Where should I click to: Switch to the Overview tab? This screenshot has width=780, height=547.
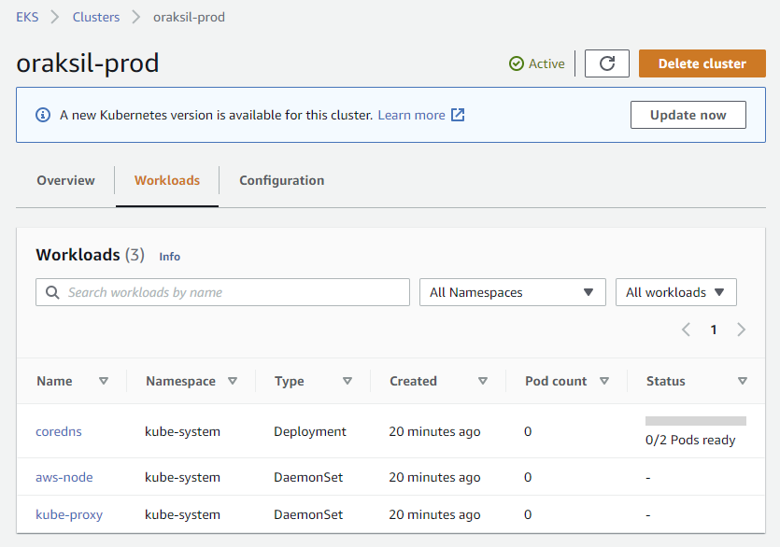(65, 180)
